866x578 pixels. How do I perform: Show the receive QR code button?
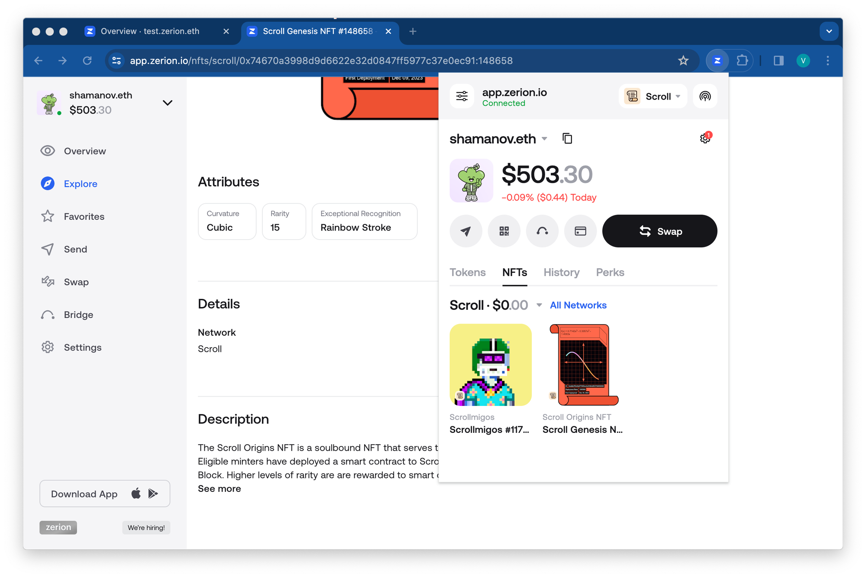[x=504, y=231]
